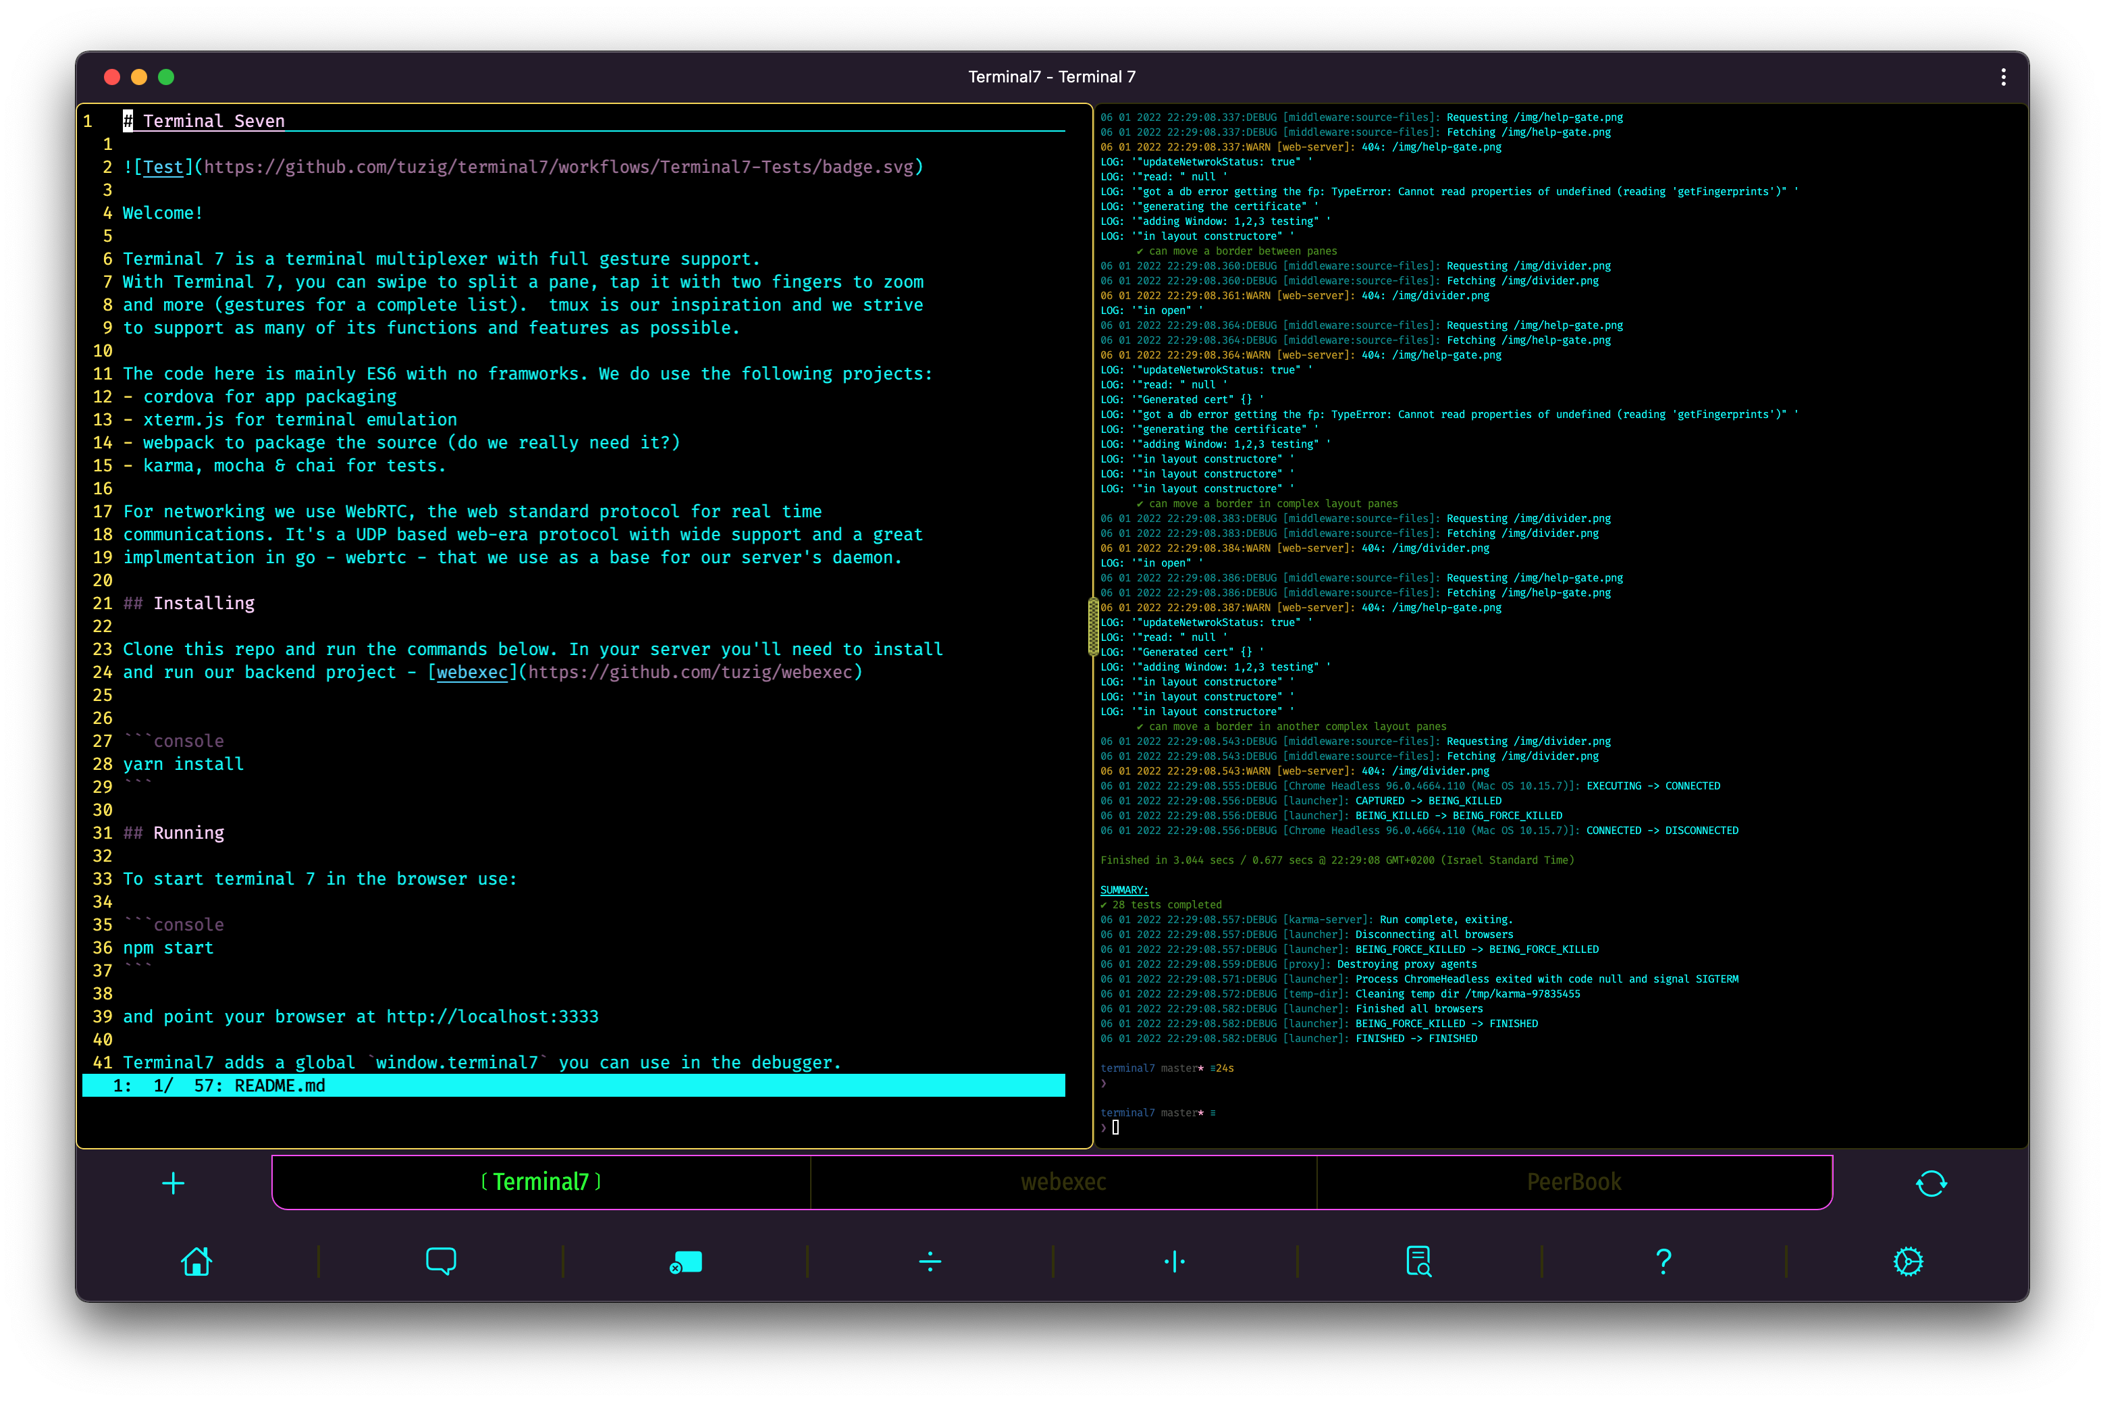This screenshot has width=2105, height=1402.
Task: Click the home icon in bottom toolbar
Action: click(196, 1261)
